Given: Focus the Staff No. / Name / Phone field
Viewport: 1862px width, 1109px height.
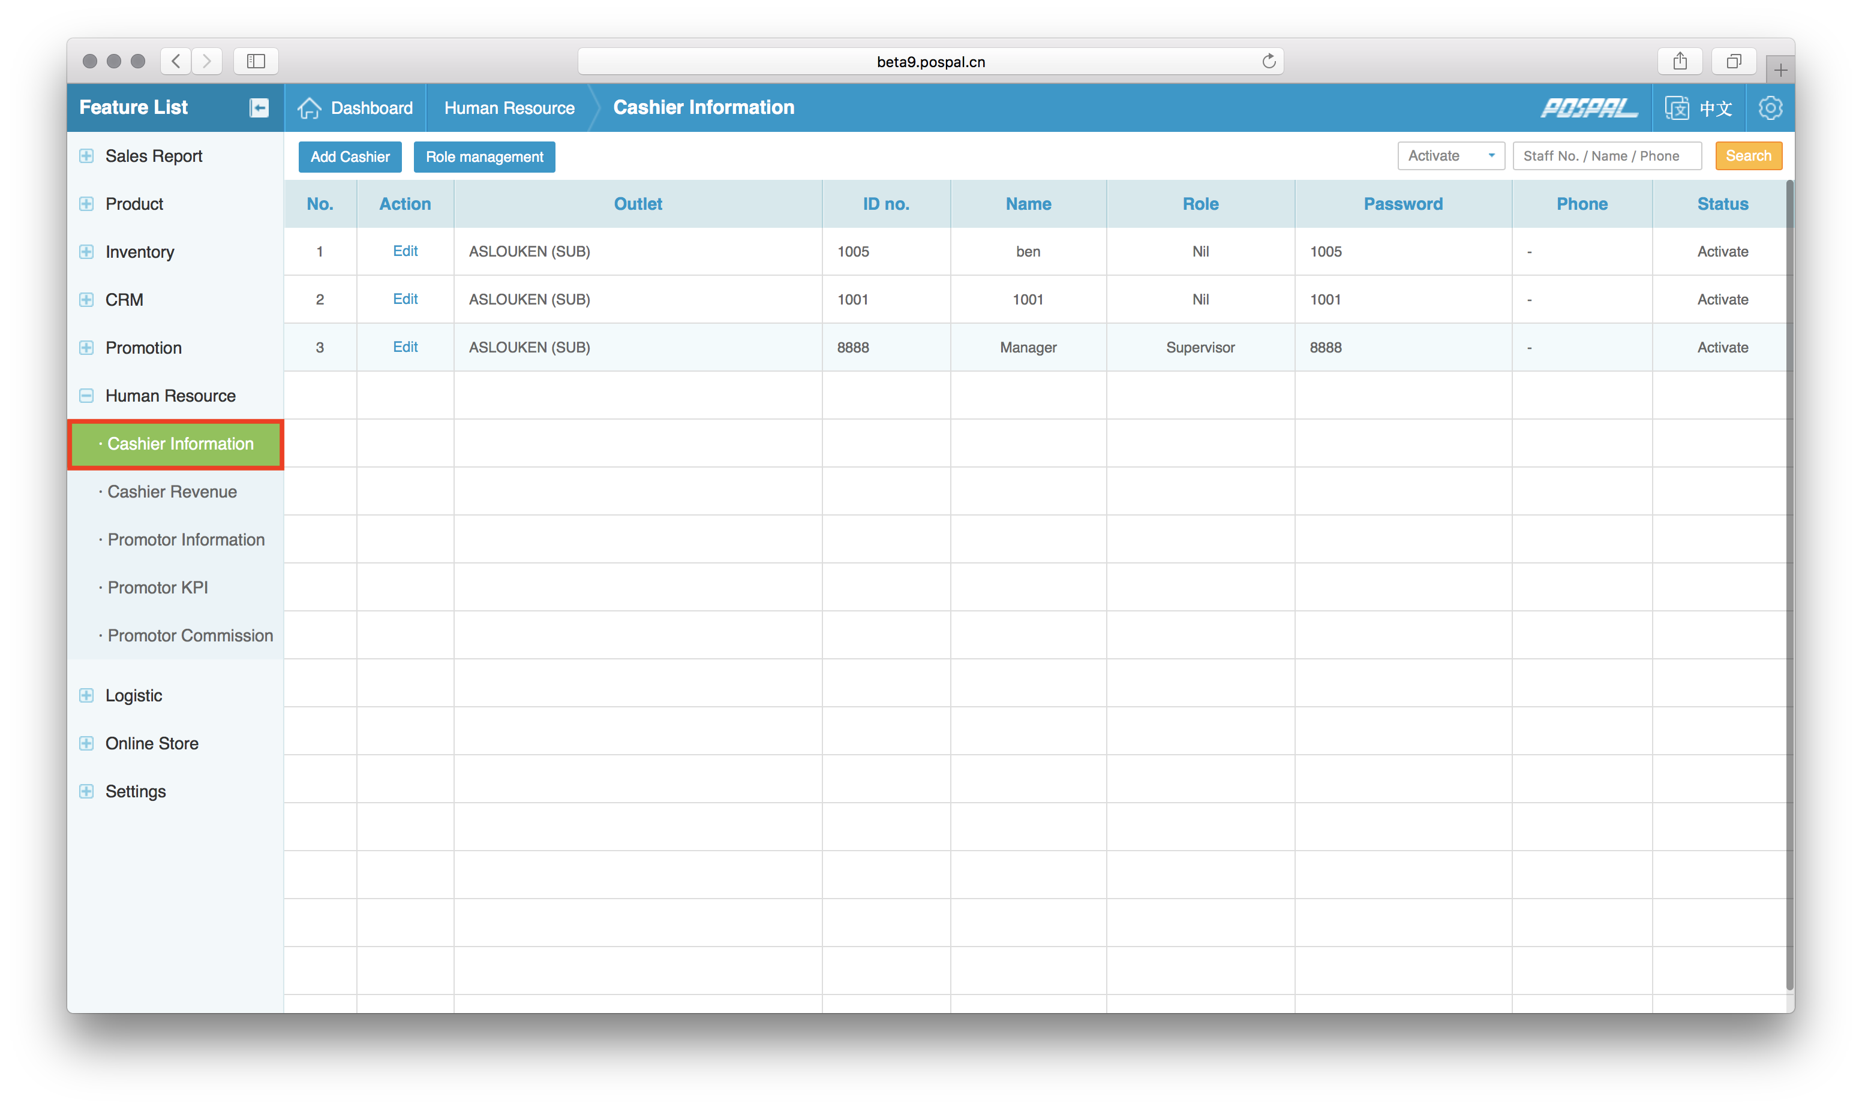Looking at the screenshot, I should (x=1606, y=156).
